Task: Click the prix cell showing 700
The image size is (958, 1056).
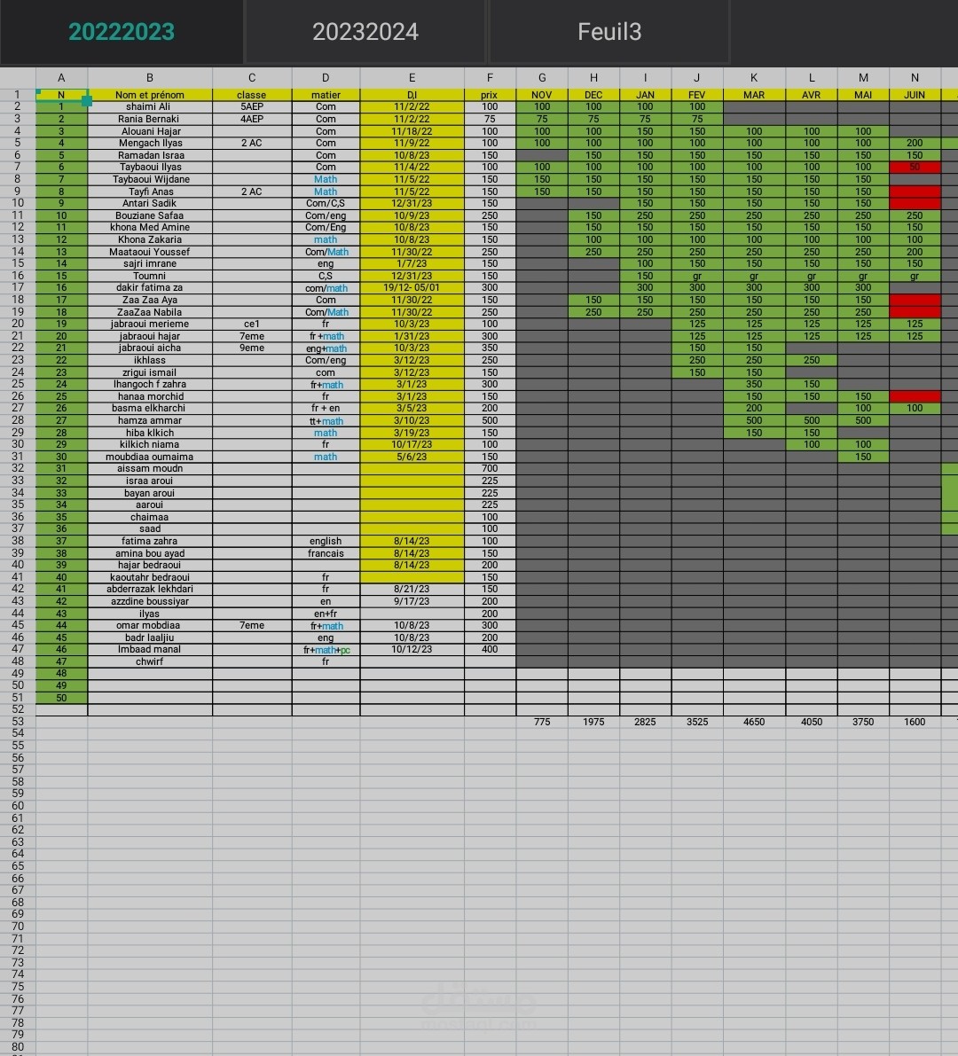Action: click(490, 469)
